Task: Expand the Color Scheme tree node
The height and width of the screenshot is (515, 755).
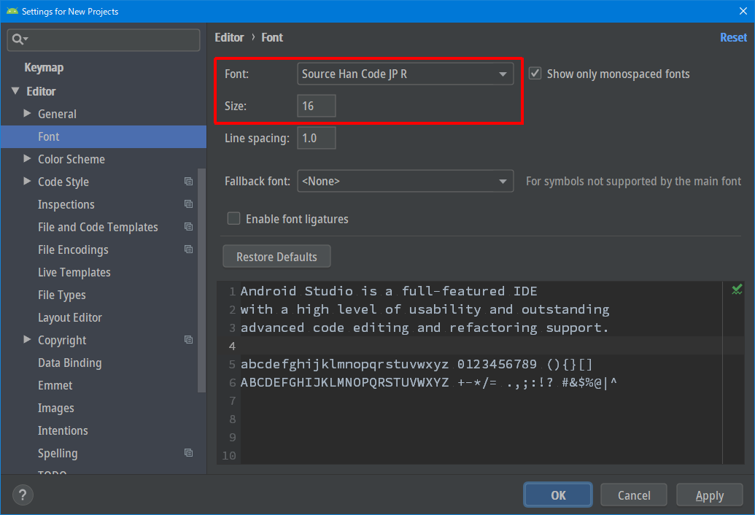Action: [27, 159]
